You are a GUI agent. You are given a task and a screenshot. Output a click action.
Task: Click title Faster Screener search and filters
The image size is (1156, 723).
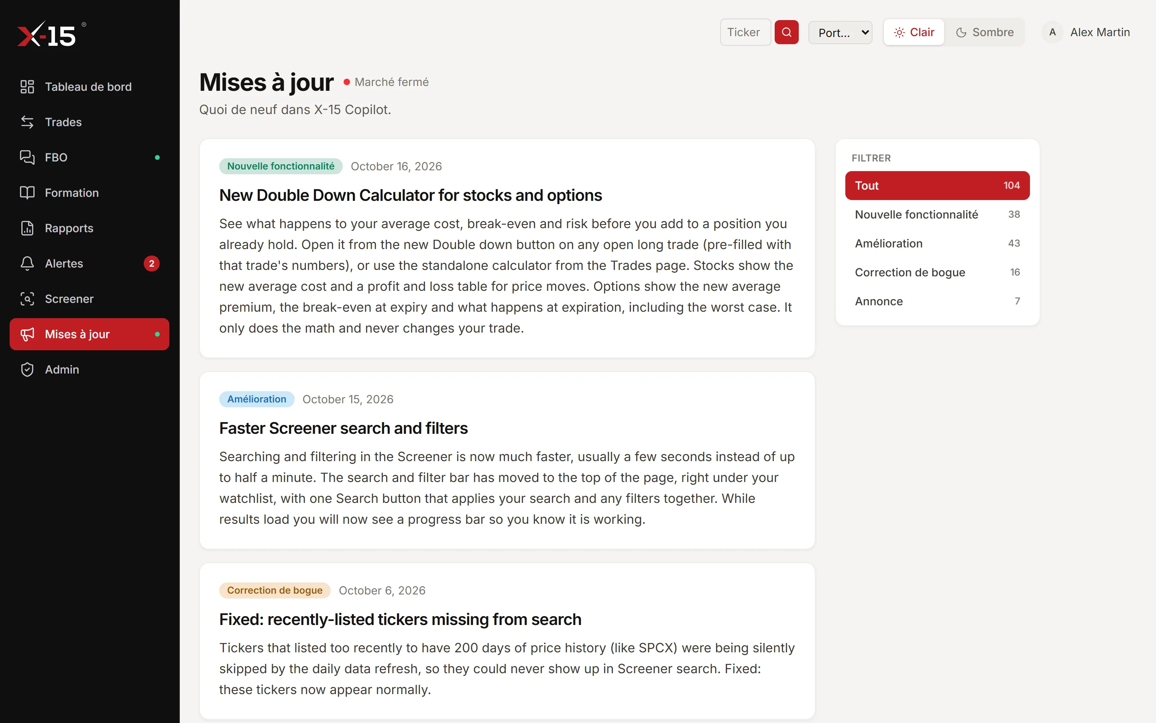344,428
